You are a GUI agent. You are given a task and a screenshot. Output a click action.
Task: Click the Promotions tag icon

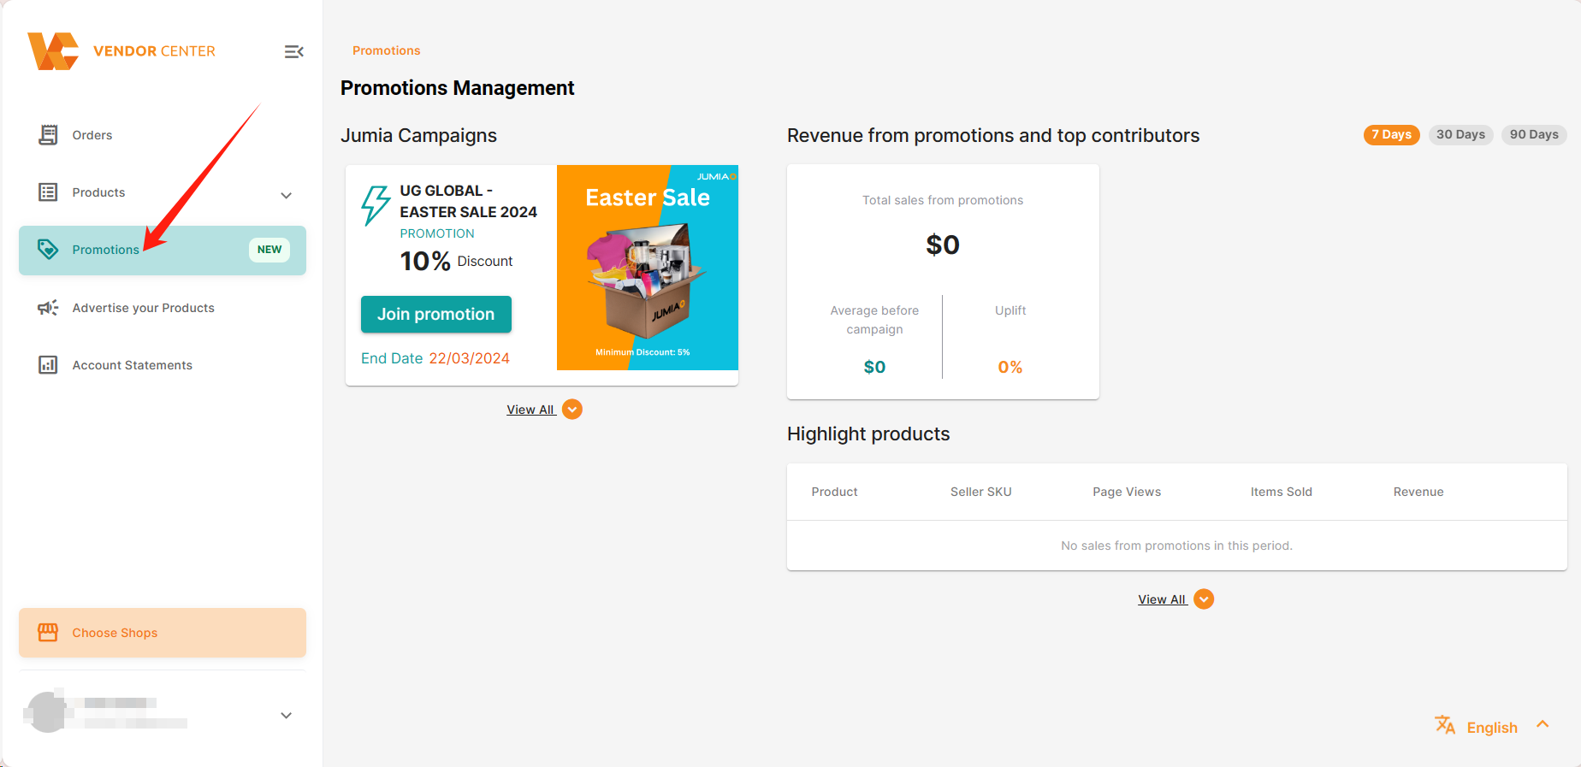click(x=48, y=250)
